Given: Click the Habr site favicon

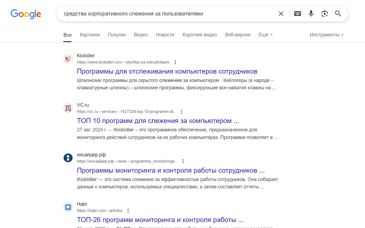Looking at the screenshot, I should pos(68,207).
